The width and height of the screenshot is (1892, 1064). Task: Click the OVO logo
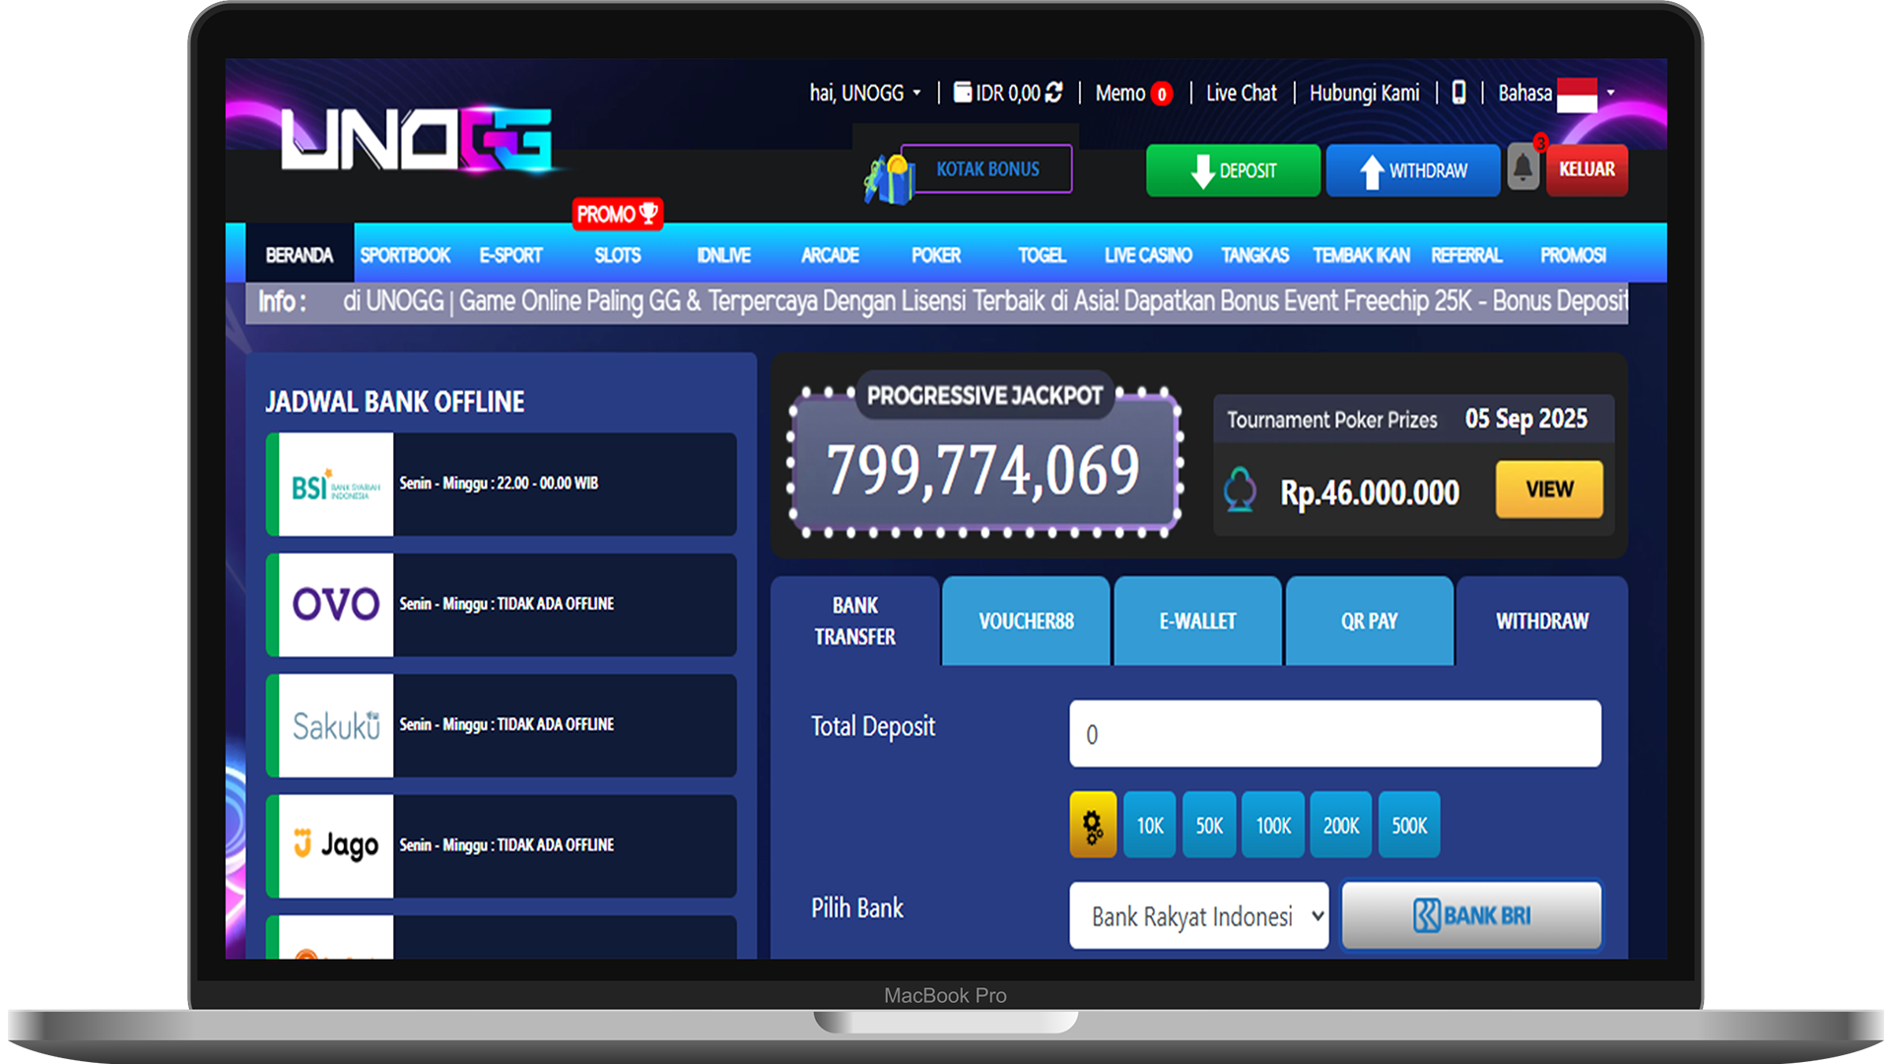(335, 605)
